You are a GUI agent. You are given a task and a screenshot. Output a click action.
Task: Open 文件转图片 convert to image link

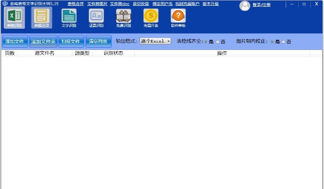point(97,4)
